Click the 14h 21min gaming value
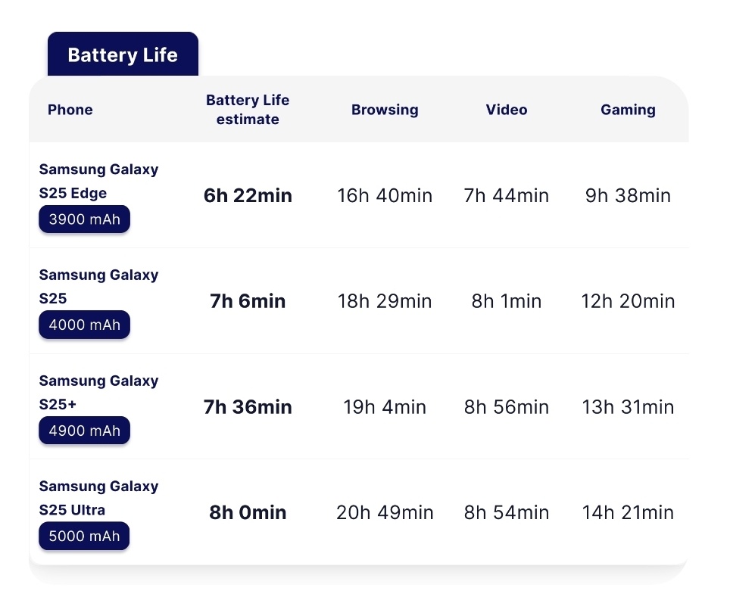 tap(628, 512)
